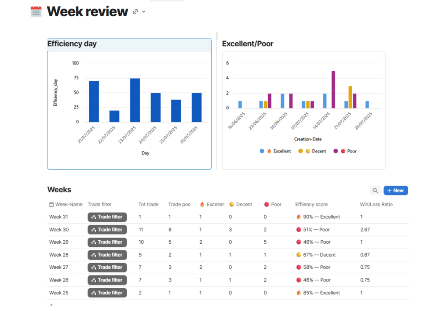The width and height of the screenshot is (442, 311).
Task: Open the Win/Loss Ratio column header
Action: pyautogui.click(x=376, y=204)
